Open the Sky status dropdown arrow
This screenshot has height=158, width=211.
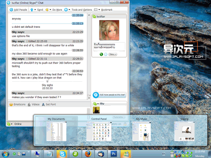click(x=98, y=104)
